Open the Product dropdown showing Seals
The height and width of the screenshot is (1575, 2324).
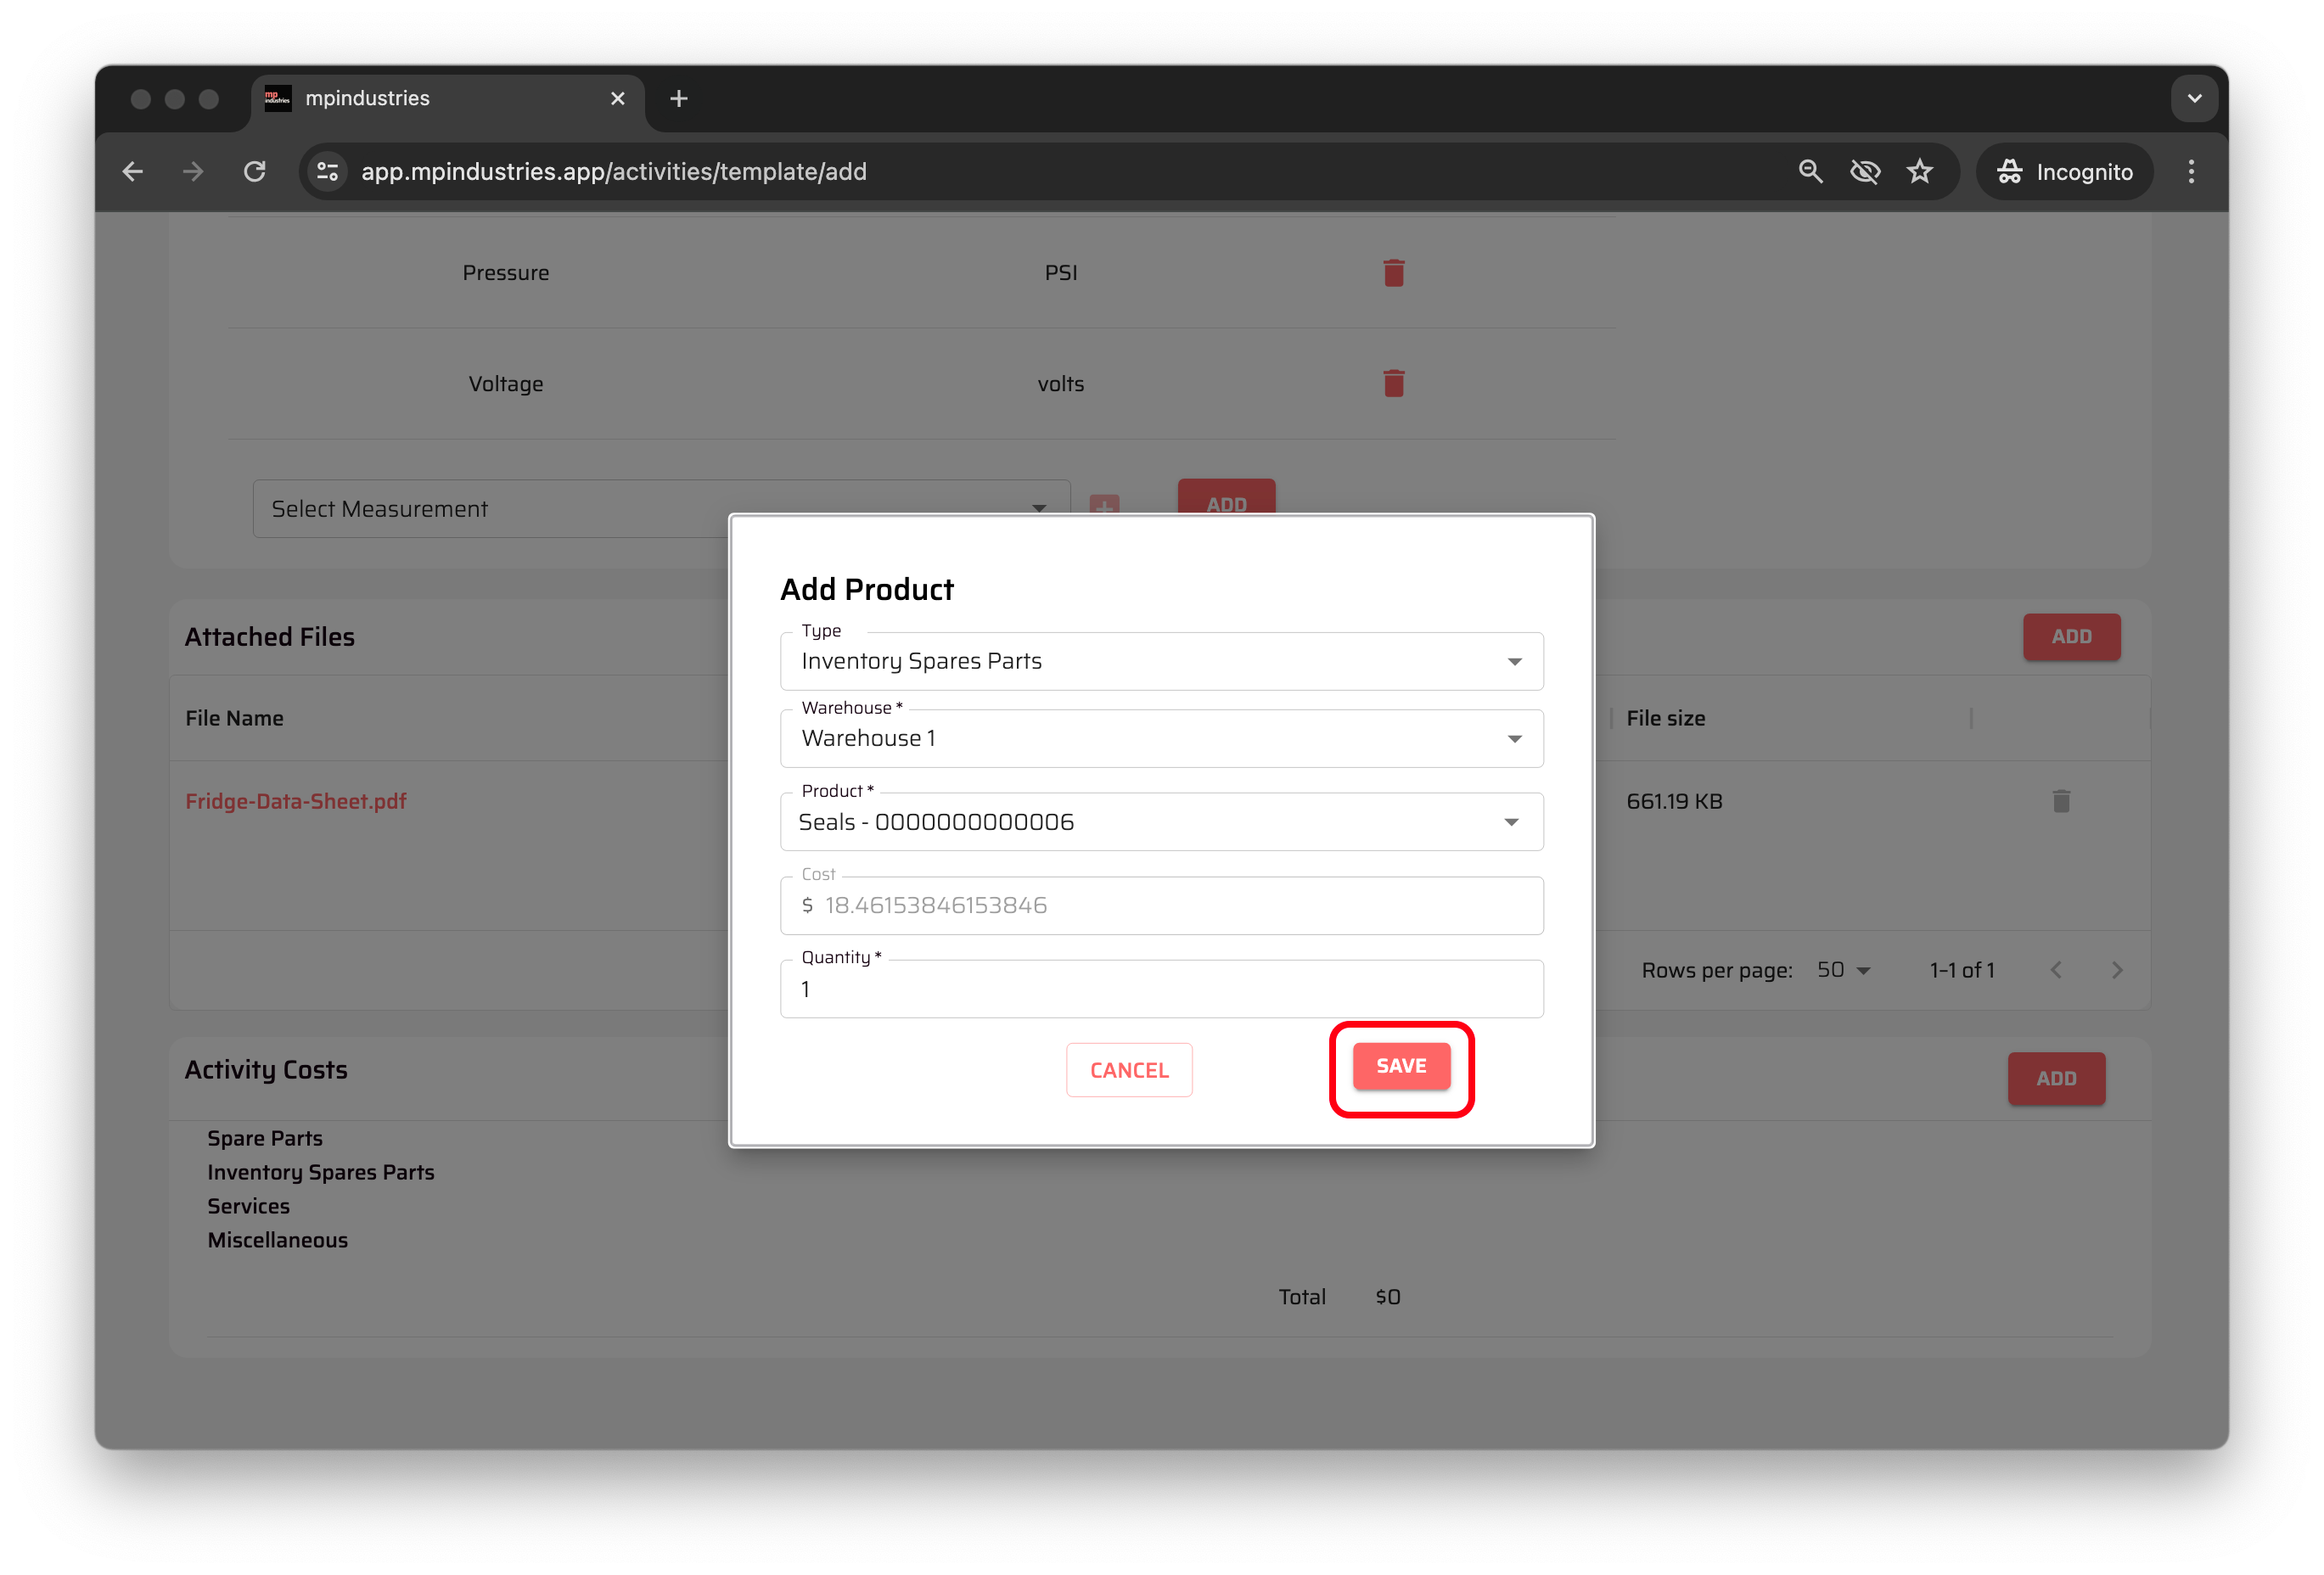1160,822
